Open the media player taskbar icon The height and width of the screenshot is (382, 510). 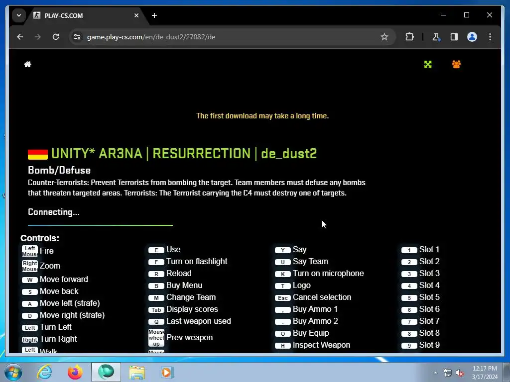167,372
